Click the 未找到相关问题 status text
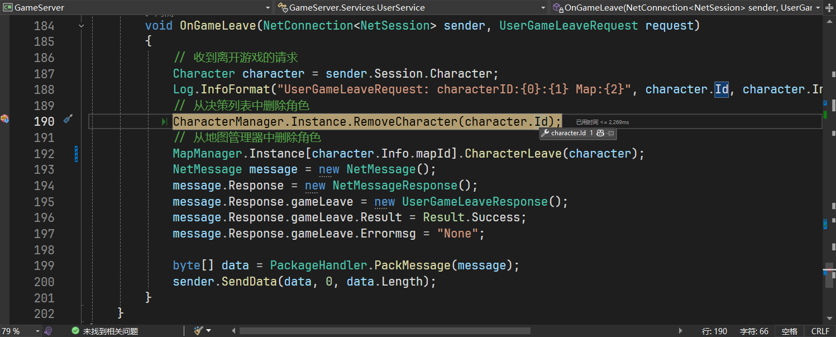This screenshot has height=337, width=836. [111, 331]
